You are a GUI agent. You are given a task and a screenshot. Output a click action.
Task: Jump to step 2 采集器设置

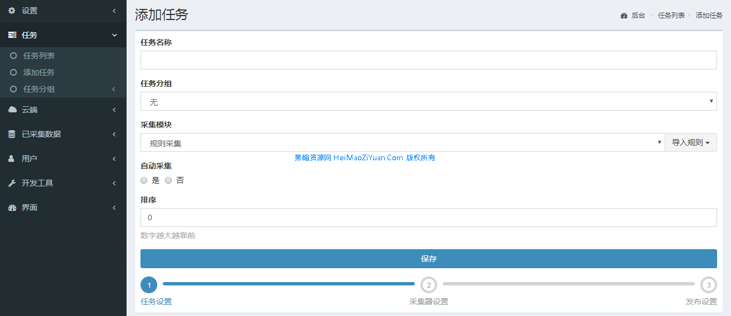tap(428, 285)
